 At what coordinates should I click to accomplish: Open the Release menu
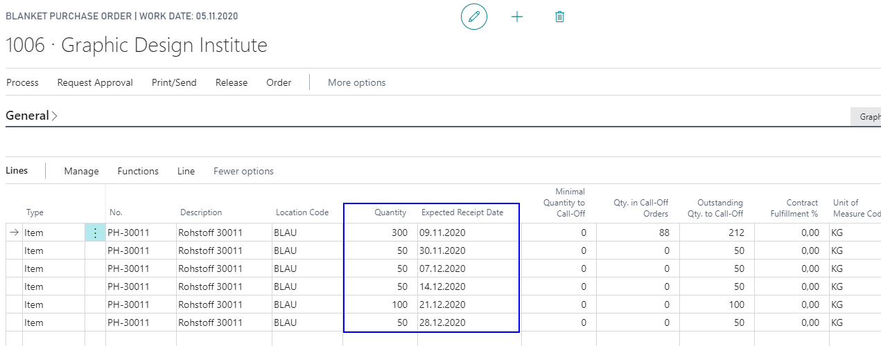point(232,82)
